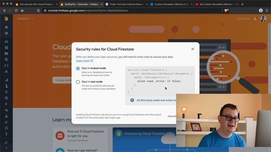Open Find out if Cloud Firestore is right card
Viewport: 271px width, 152px height.
[80, 136]
